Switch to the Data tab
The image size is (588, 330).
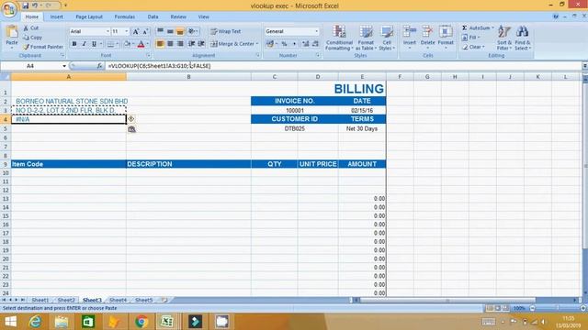tap(153, 16)
